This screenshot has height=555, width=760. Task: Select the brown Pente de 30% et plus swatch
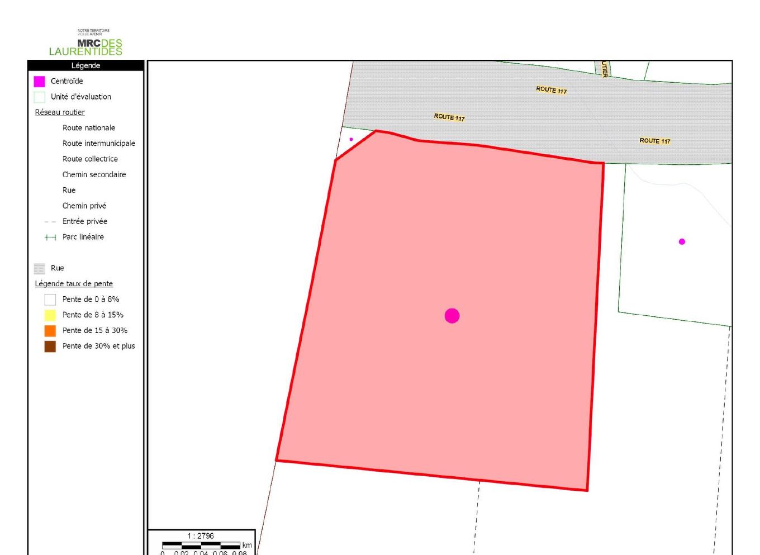click(50, 347)
